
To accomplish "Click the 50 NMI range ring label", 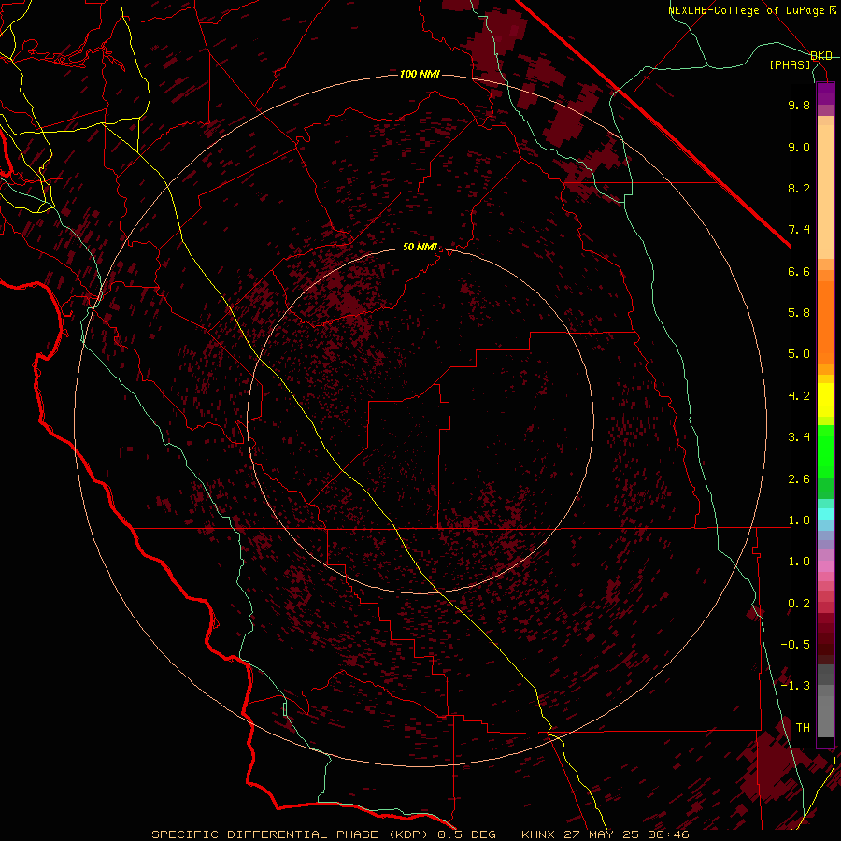I will [420, 248].
